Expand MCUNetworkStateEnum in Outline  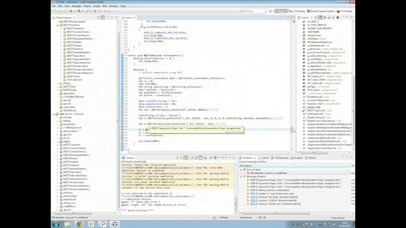(x=300, y=42)
